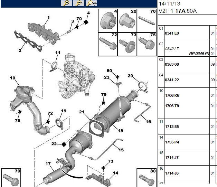Select callout 1 on the exhaust manifold
This screenshot has height=187, width=217.
pos(48,18)
